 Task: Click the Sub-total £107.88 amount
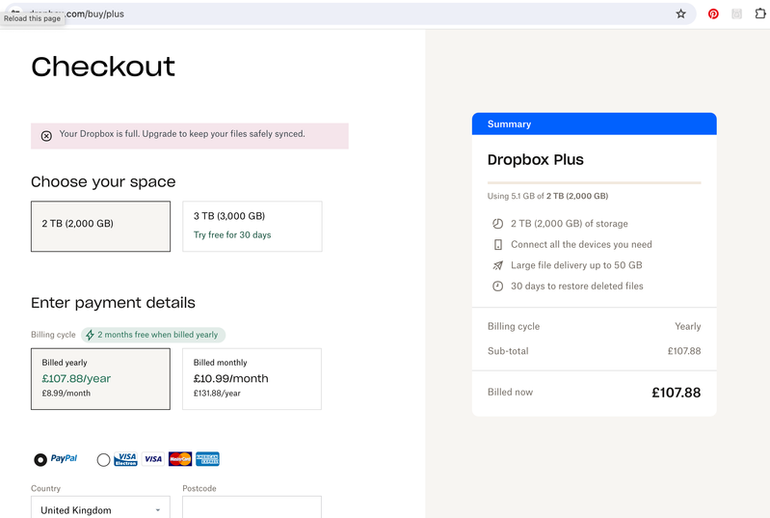(x=684, y=351)
